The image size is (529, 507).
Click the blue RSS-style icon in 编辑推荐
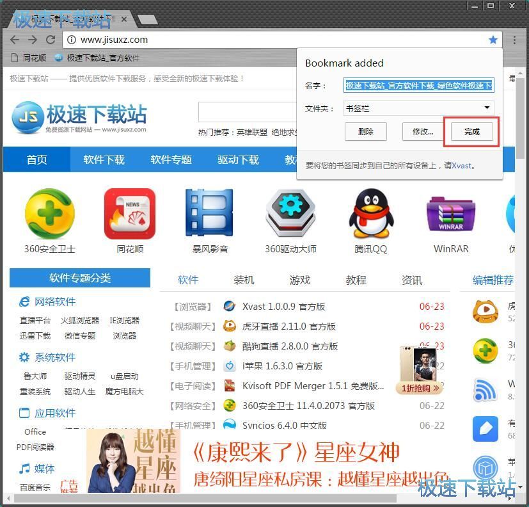tap(485, 390)
